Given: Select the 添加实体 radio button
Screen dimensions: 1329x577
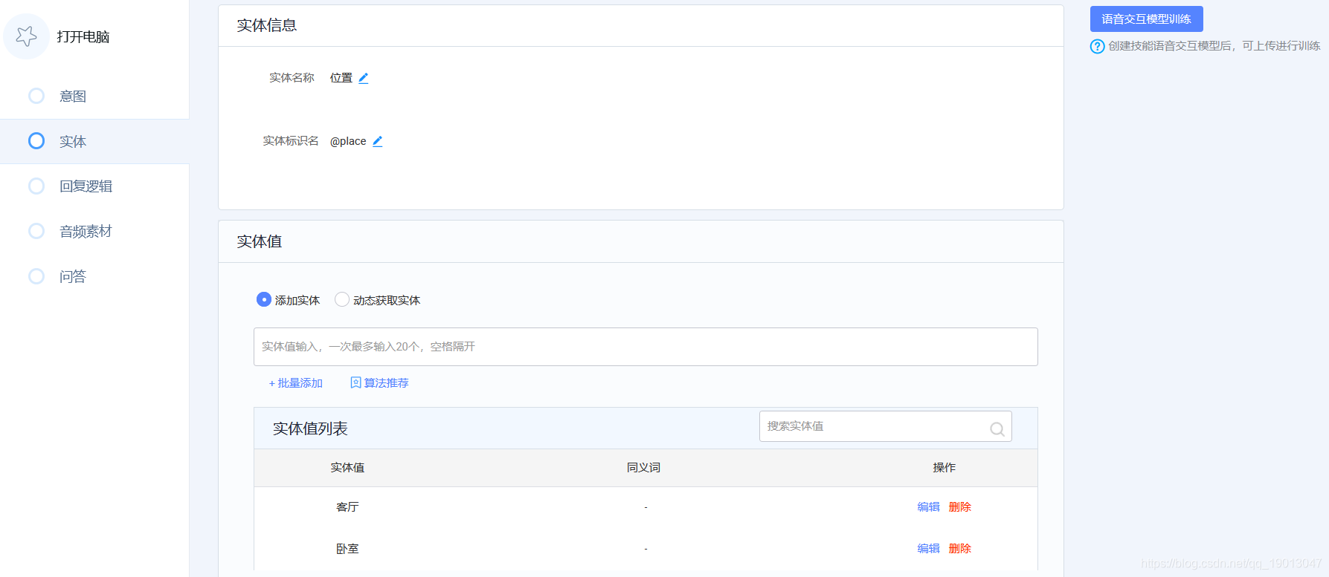Looking at the screenshot, I should pos(264,299).
